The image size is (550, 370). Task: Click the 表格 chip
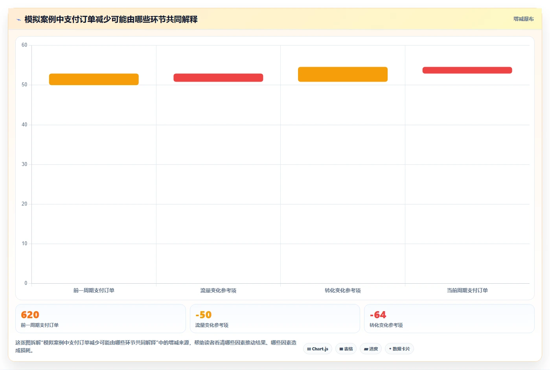pyautogui.click(x=346, y=349)
